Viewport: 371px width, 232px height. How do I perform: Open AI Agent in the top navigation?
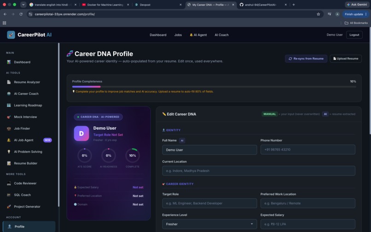[198, 35]
